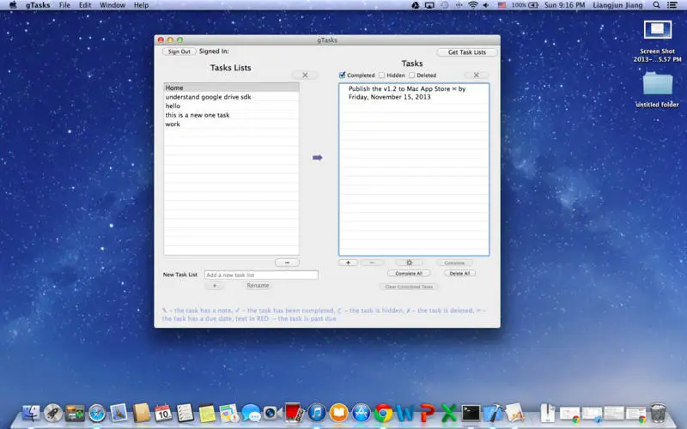The image size is (687, 429).
Task: Launch iTunes from the Dock
Action: coord(317,413)
